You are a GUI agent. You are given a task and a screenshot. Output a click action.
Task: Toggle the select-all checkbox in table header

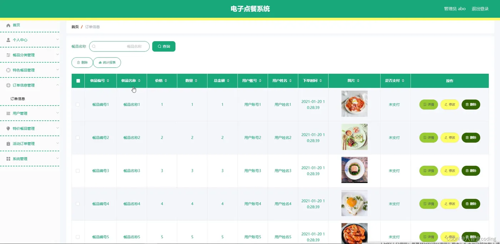78,81
